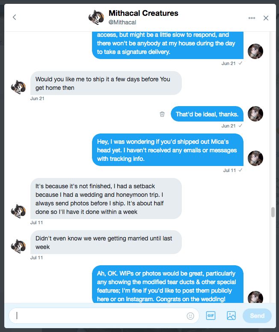The width and height of the screenshot is (279, 332).
Task: Add a GIF to the message
Action: point(211,316)
